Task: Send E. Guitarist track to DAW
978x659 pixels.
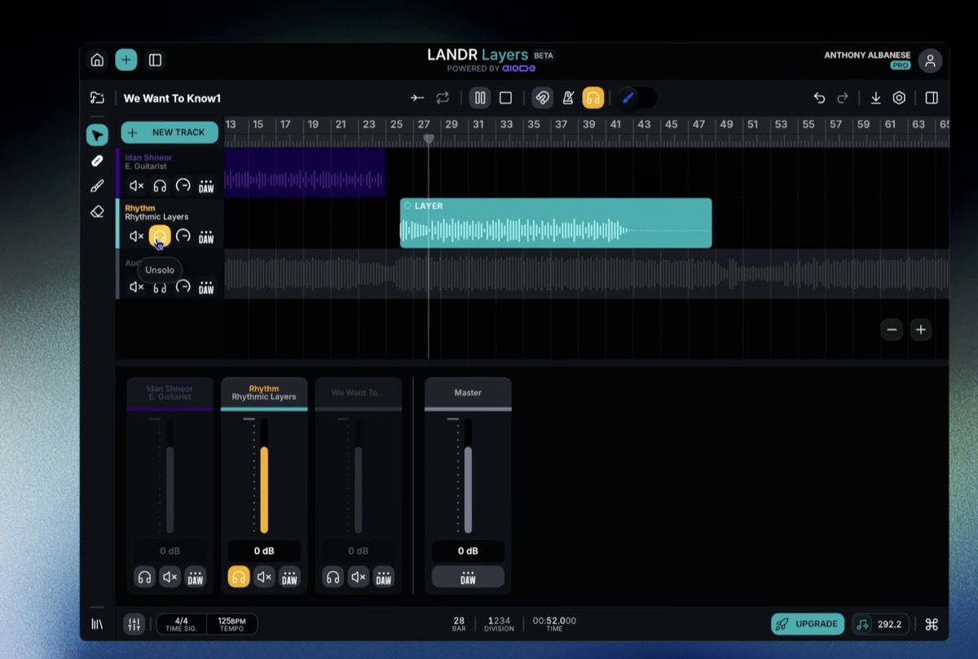Action: tap(206, 186)
